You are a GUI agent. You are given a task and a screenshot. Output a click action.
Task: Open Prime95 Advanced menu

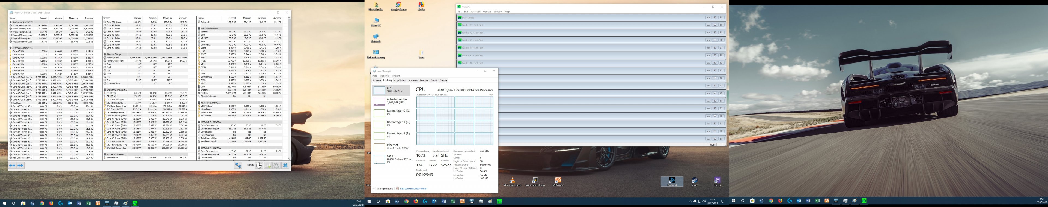[x=476, y=11]
